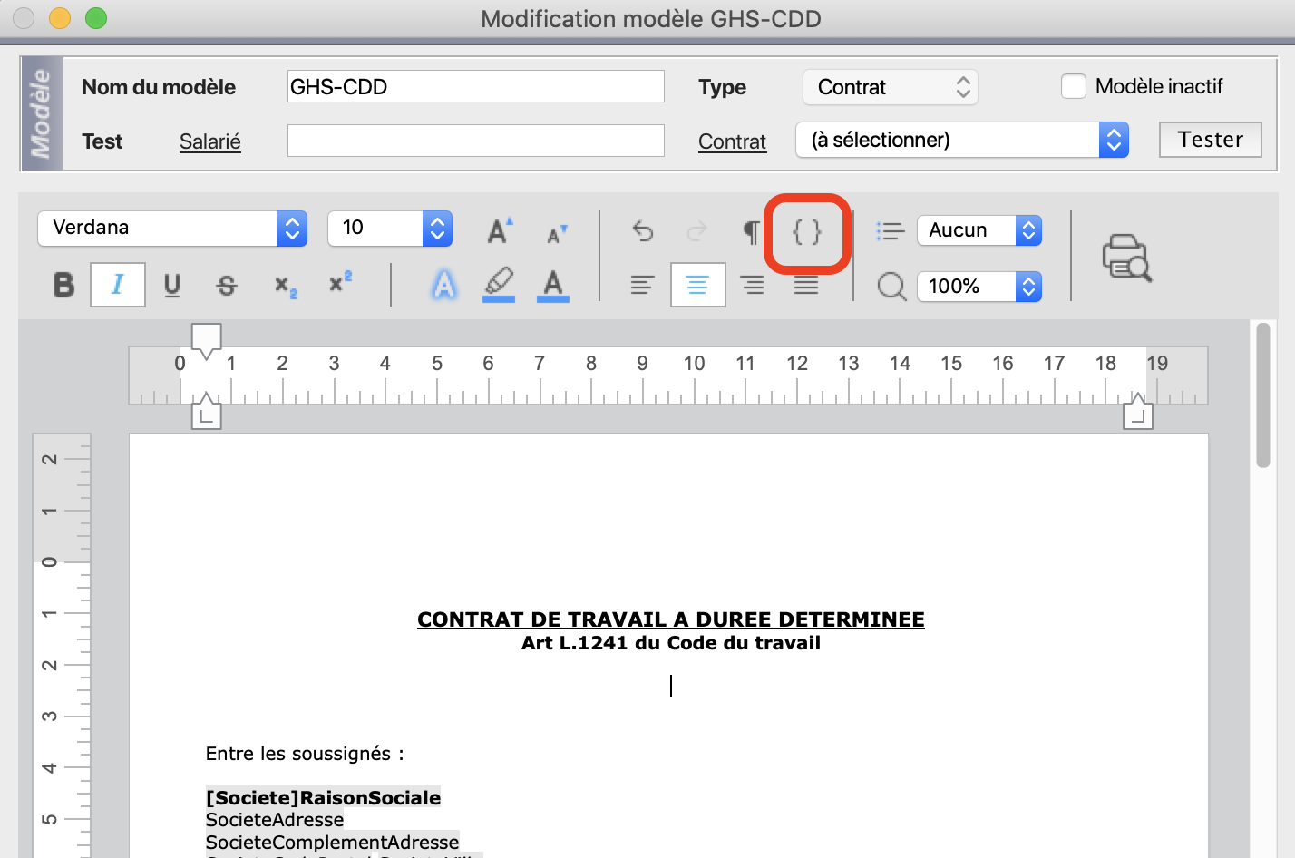Viewport: 1295px width, 858px height.
Task: Click the SocieteComplementAdresse field
Action: coord(333,843)
